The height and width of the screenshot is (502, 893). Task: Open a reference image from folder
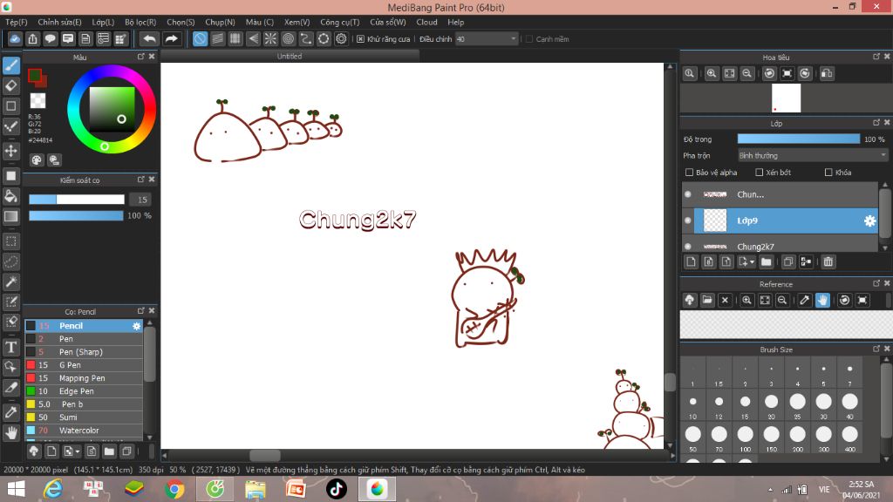tap(706, 300)
